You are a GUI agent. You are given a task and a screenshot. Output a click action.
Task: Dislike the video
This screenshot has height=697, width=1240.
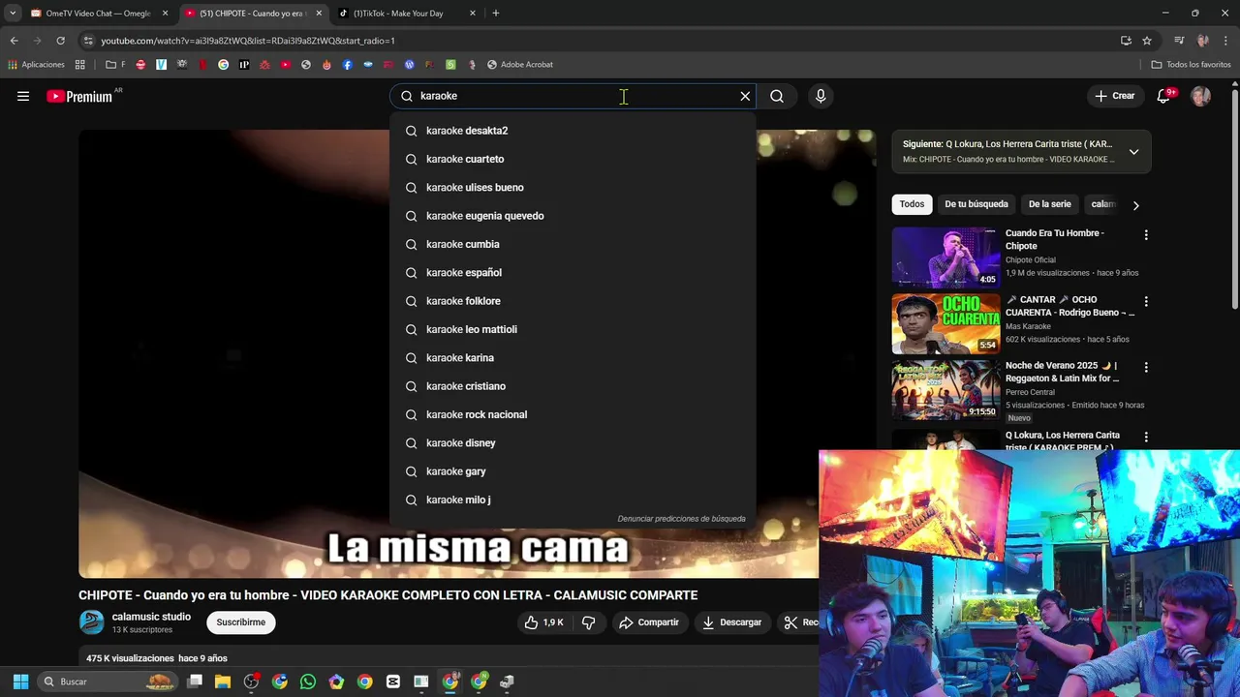click(588, 622)
